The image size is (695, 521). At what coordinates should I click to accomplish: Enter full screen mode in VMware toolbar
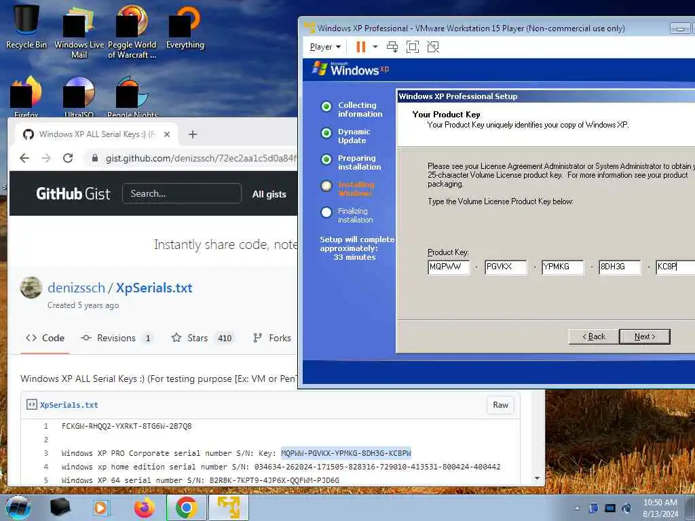click(x=413, y=47)
